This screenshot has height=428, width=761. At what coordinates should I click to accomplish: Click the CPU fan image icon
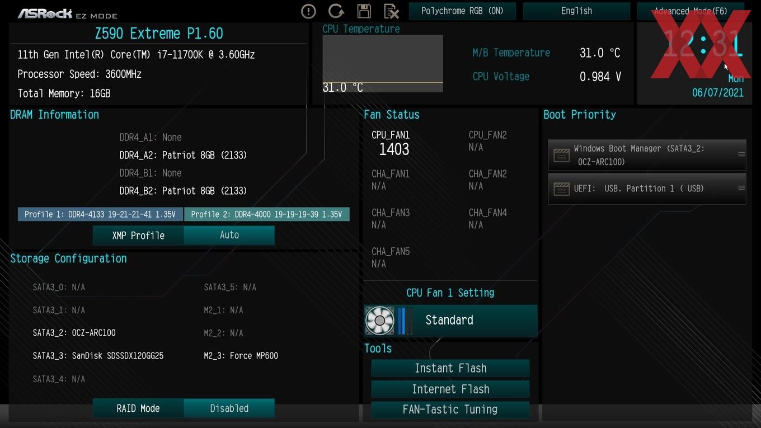[379, 321]
